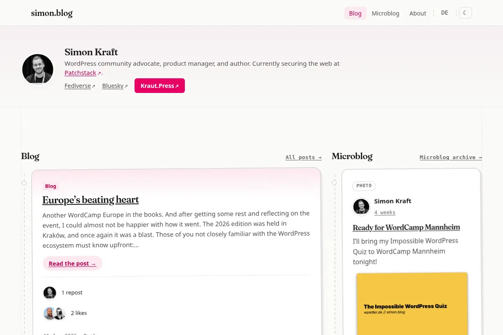
Task: Open the Europe's beating heart post title
Action: click(91, 200)
